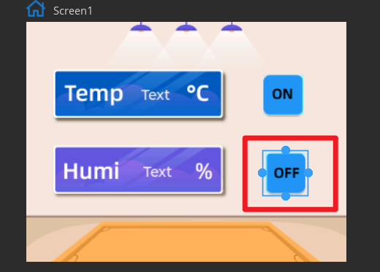The height and width of the screenshot is (272, 380).
Task: Select the right ceiling lamp image
Action: pyautogui.click(x=232, y=27)
